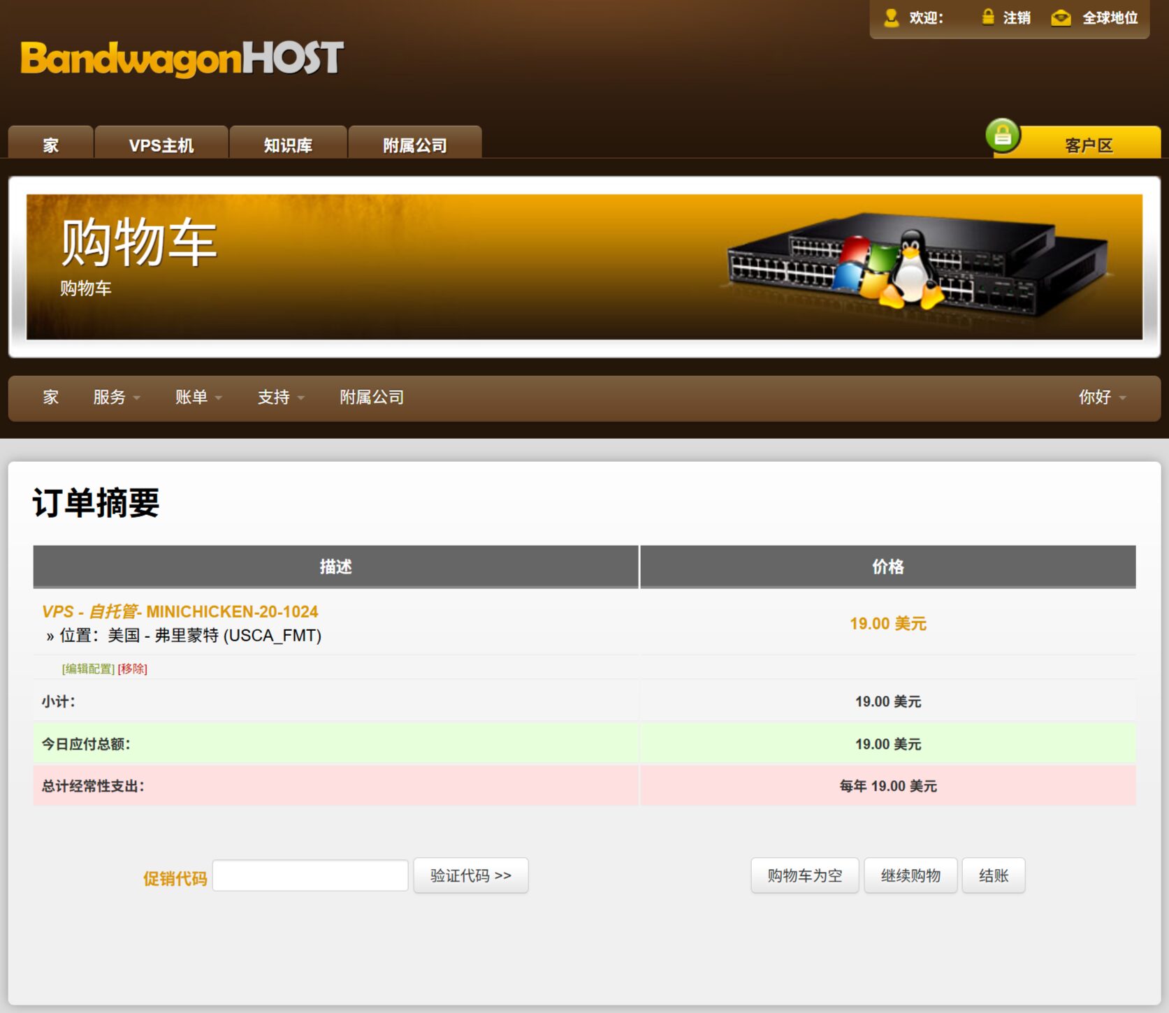Open the 客户区 client area tab
The width and height of the screenshot is (1169, 1013).
tap(1088, 145)
